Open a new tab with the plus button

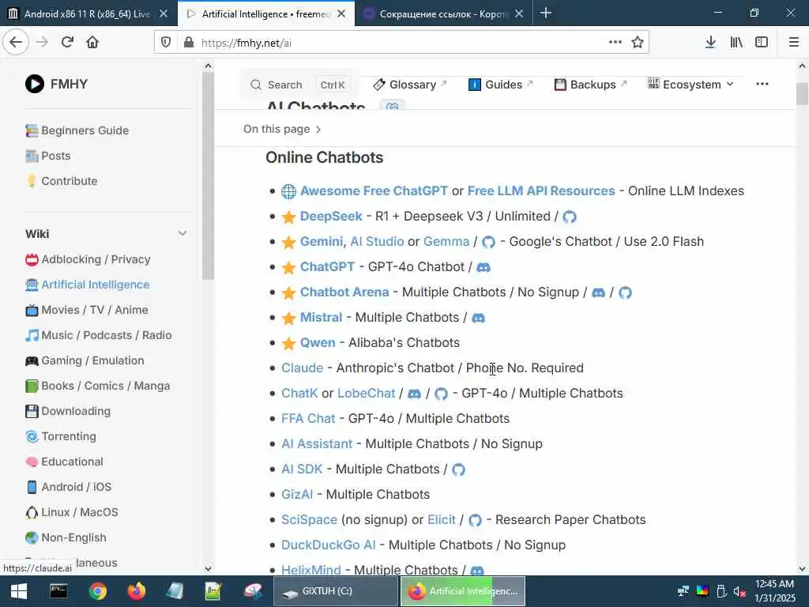pos(546,13)
